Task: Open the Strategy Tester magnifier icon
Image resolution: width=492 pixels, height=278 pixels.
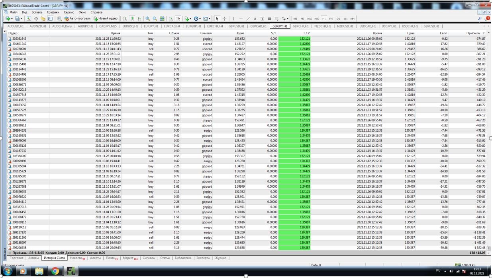Action: 60,19
